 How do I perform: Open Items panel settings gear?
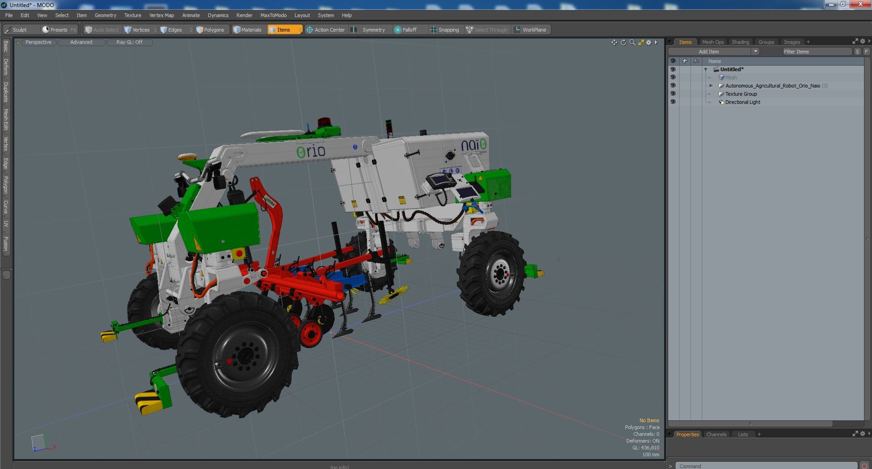click(862, 41)
